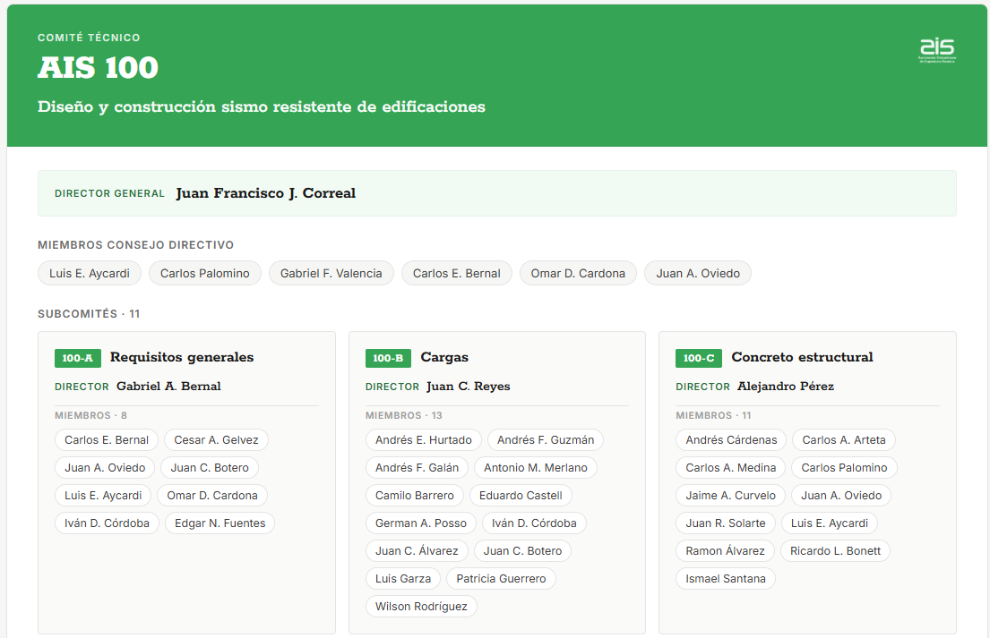
Task: Click the Carlos Palomino council chip
Action: click(x=204, y=273)
